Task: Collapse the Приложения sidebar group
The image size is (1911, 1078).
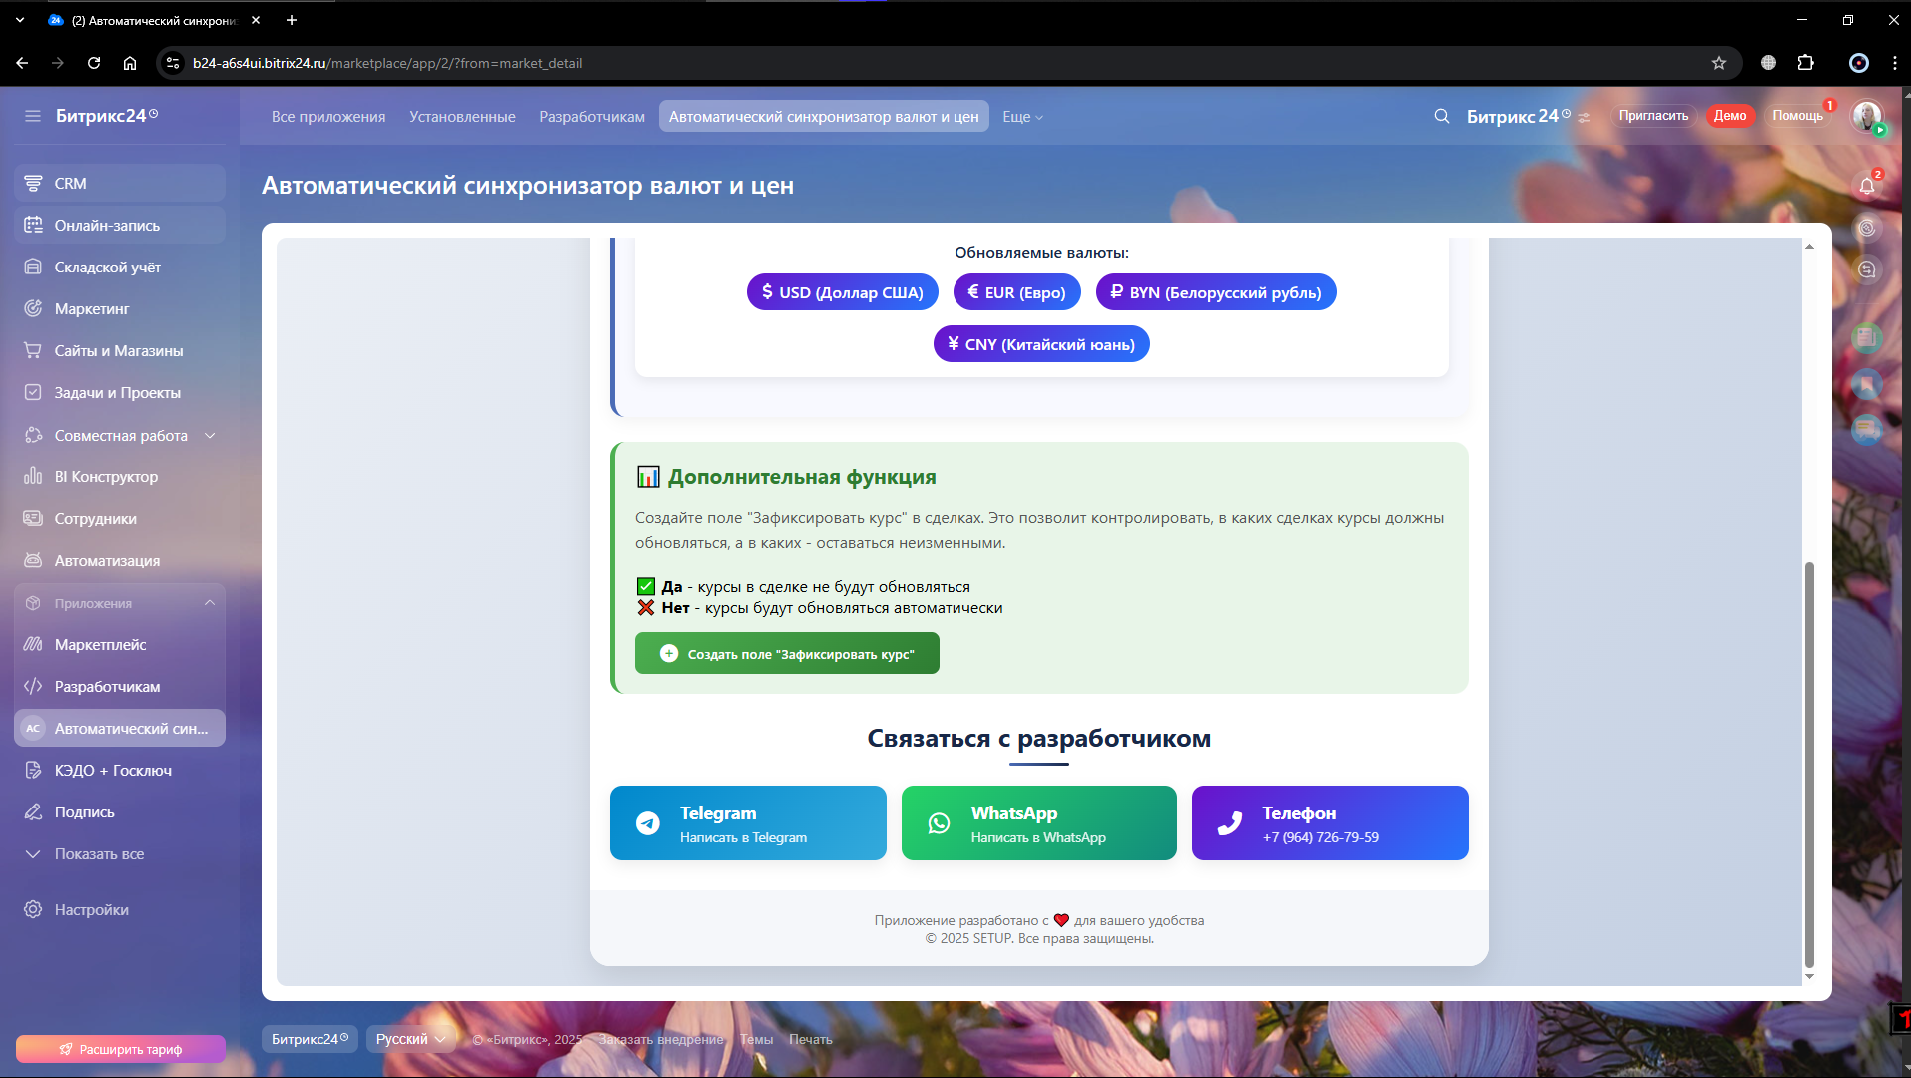Action: pos(210,603)
